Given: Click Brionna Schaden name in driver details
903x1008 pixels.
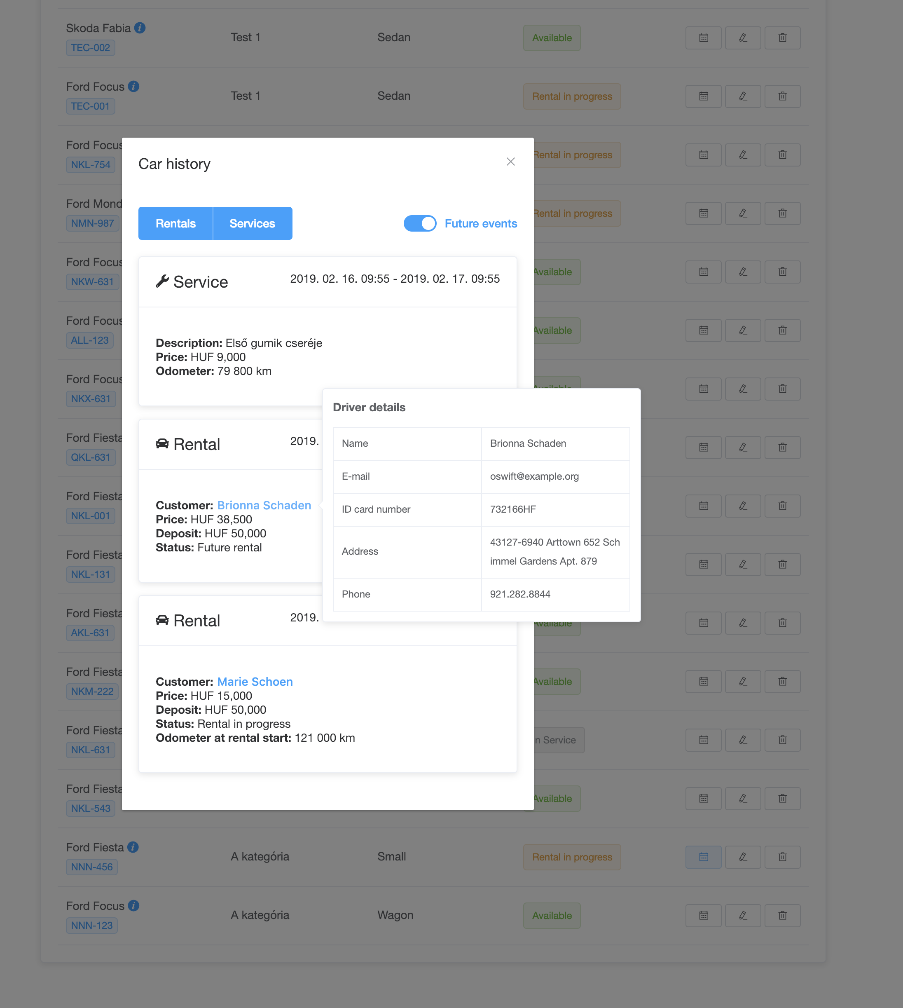Looking at the screenshot, I should 528,444.
